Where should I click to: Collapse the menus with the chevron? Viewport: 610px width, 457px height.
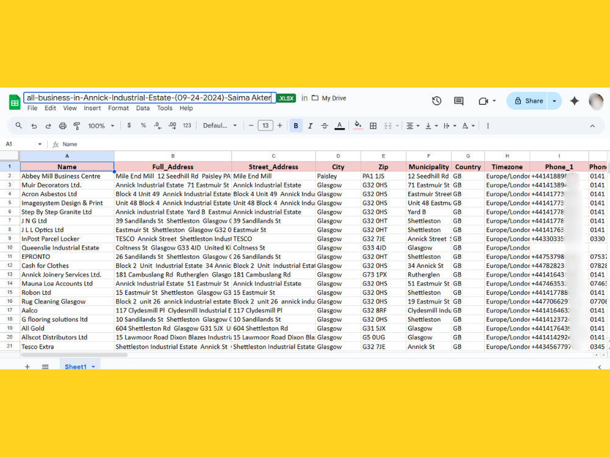[x=592, y=126]
